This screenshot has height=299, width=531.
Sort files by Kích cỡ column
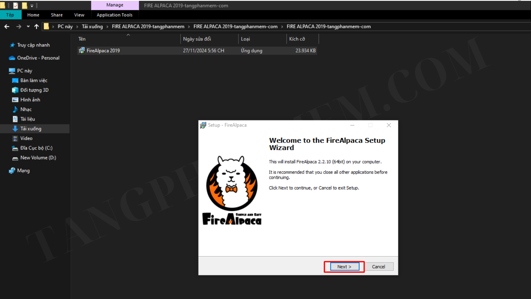point(297,39)
